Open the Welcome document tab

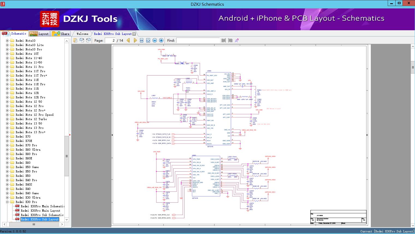(x=82, y=34)
